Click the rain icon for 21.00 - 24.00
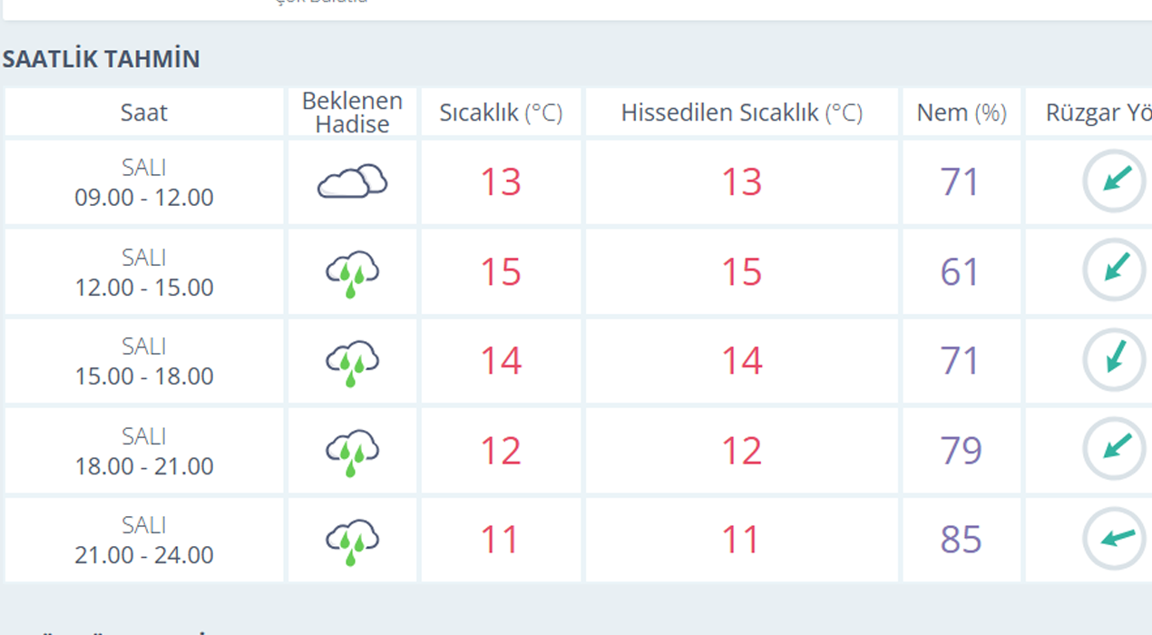 [352, 540]
